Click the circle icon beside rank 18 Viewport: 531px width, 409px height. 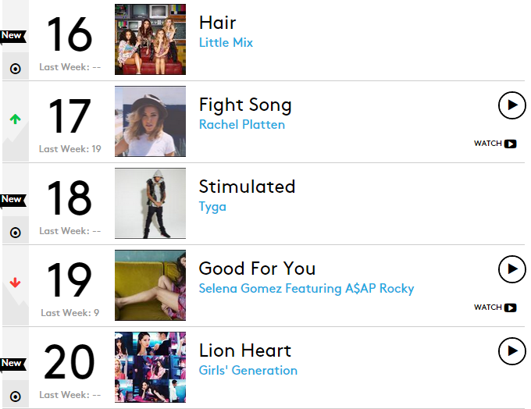[x=15, y=233]
